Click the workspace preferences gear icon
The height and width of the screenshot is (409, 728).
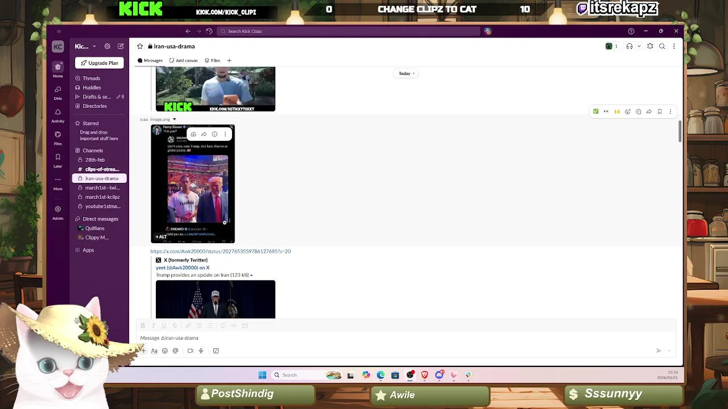(x=107, y=46)
